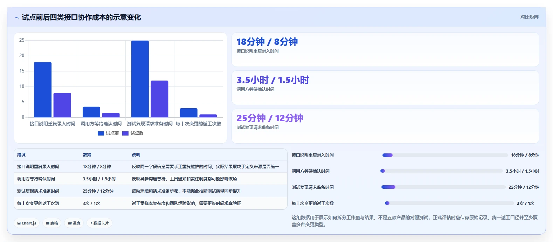Image resolution: width=553 pixels, height=242 pixels.
Task: Click the 试点后 bar for 测试复现请求准备时间
Action: (159, 99)
